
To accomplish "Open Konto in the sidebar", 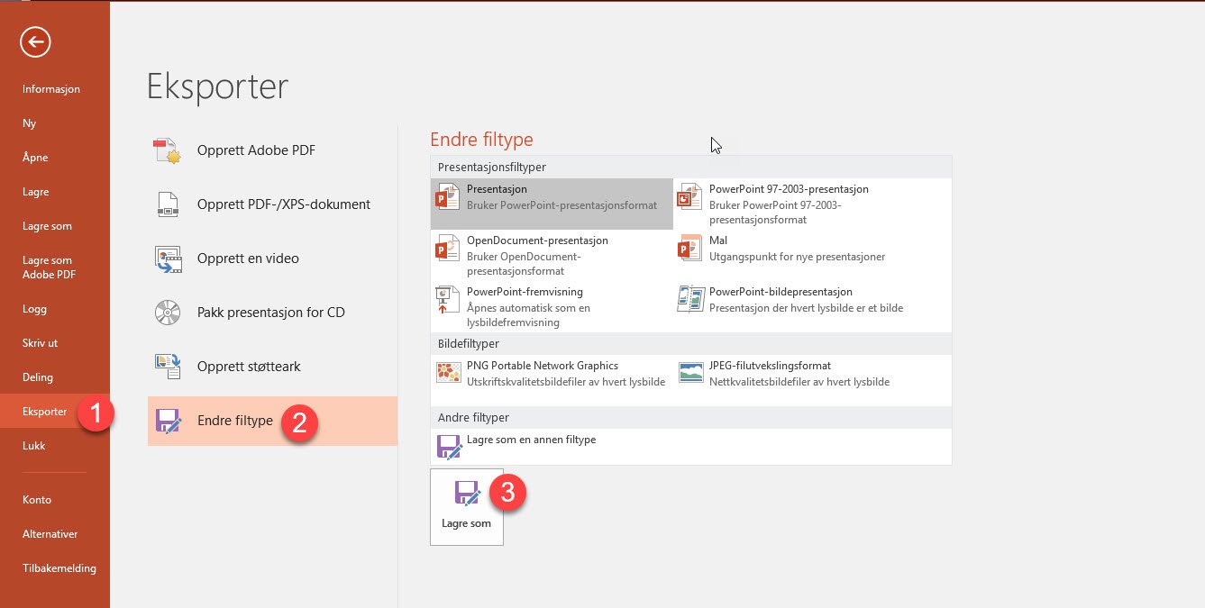I will pyautogui.click(x=37, y=500).
